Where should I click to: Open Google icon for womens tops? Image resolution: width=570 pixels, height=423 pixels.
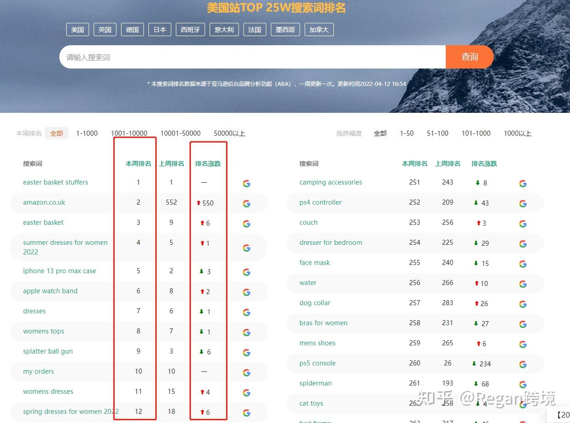[x=247, y=333]
